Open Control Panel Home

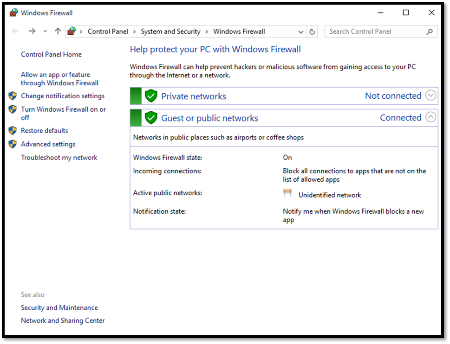point(51,54)
